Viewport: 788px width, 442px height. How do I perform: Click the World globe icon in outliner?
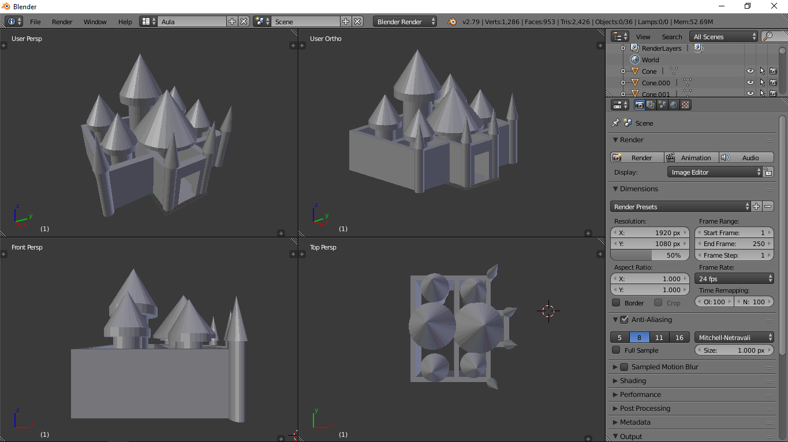[x=635, y=60]
